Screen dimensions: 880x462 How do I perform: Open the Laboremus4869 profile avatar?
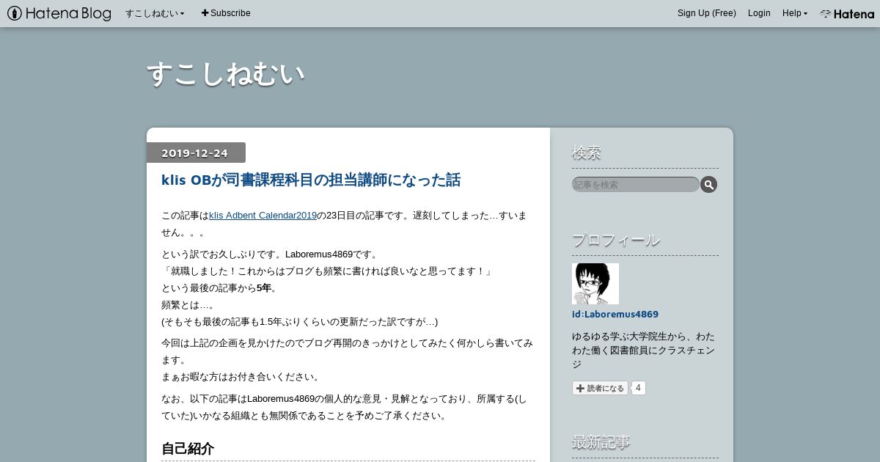point(595,284)
